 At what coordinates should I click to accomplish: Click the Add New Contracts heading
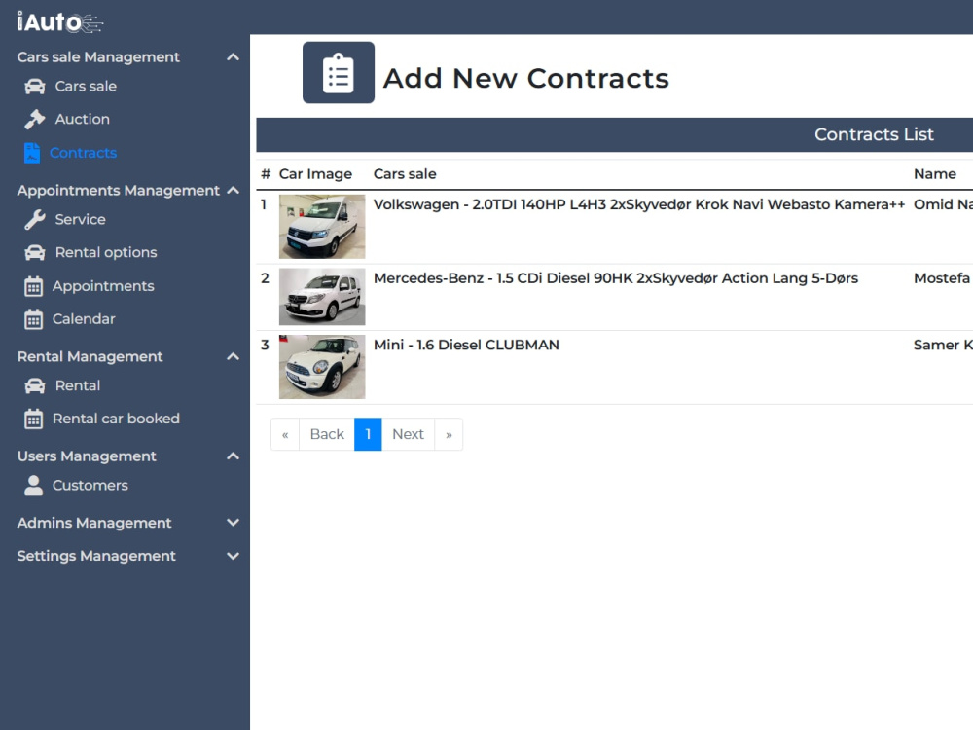pyautogui.click(x=526, y=78)
